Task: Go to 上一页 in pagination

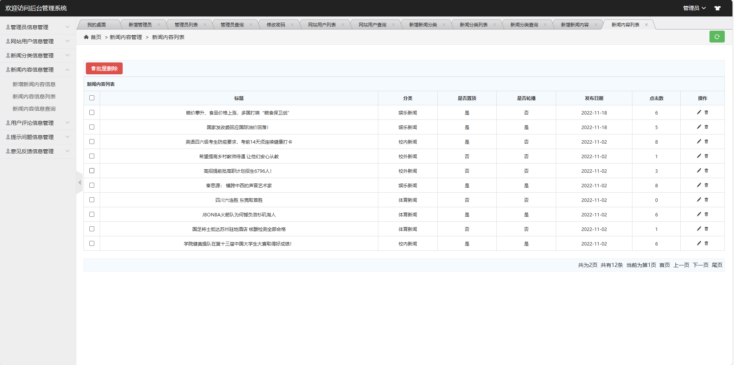Action: coord(681,265)
